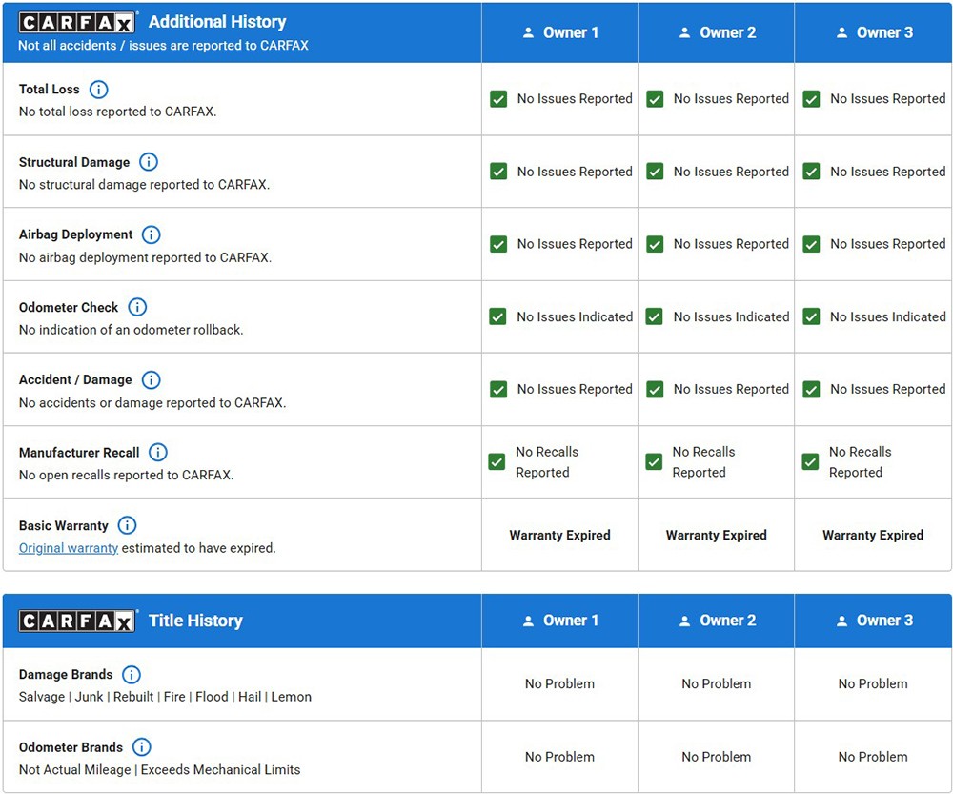
Task: Click the Odometer Brands info icon
Action: click(141, 747)
